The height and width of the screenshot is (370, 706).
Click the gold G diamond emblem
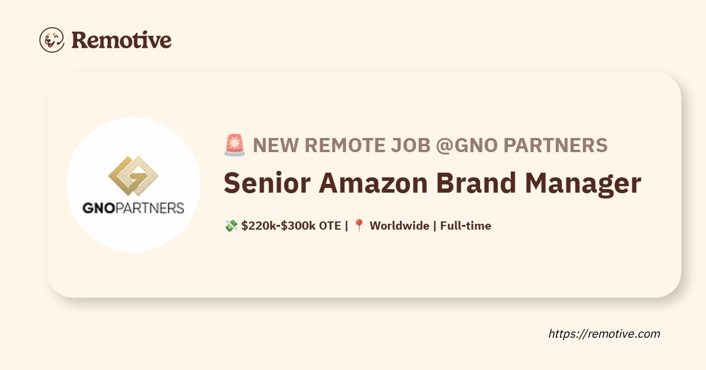click(x=133, y=176)
